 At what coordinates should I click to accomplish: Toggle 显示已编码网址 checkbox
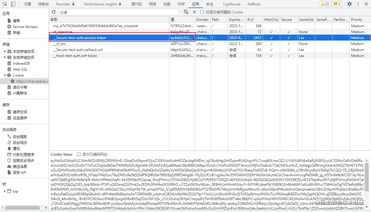pyautogui.click(x=79, y=154)
